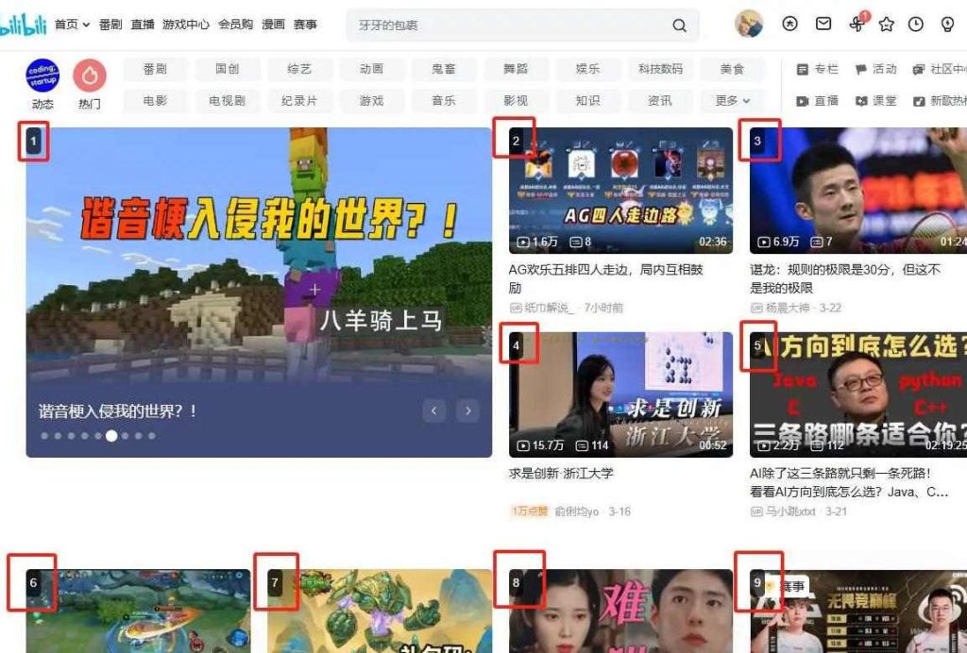The width and height of the screenshot is (967, 653).
Task: Open the user avatar in the header
Action: [x=749, y=24]
